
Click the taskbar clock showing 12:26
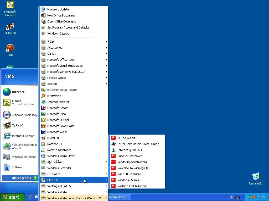pyautogui.click(x=262, y=197)
